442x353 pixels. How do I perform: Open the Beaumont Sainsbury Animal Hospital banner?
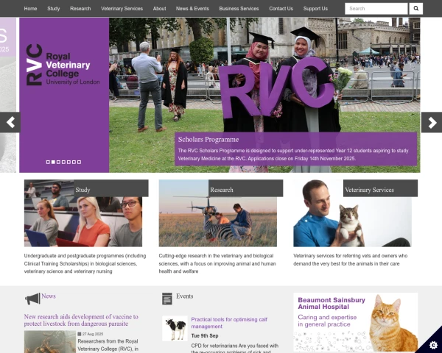click(x=356, y=322)
